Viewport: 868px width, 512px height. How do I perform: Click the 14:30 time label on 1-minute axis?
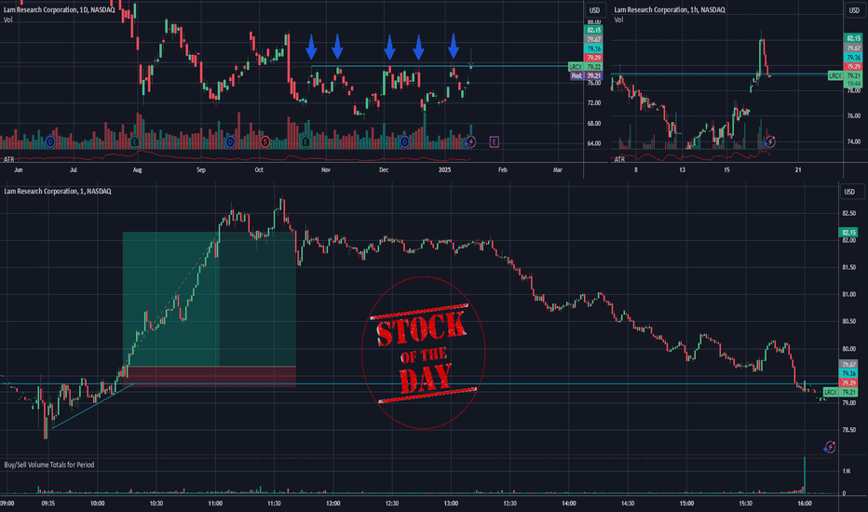click(x=628, y=503)
